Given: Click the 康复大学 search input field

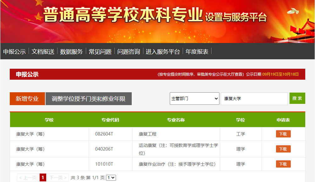Looking at the screenshot, I should [254, 98].
